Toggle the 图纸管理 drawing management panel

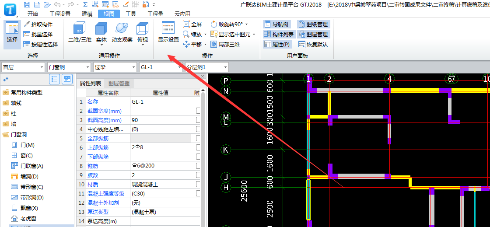313,24
